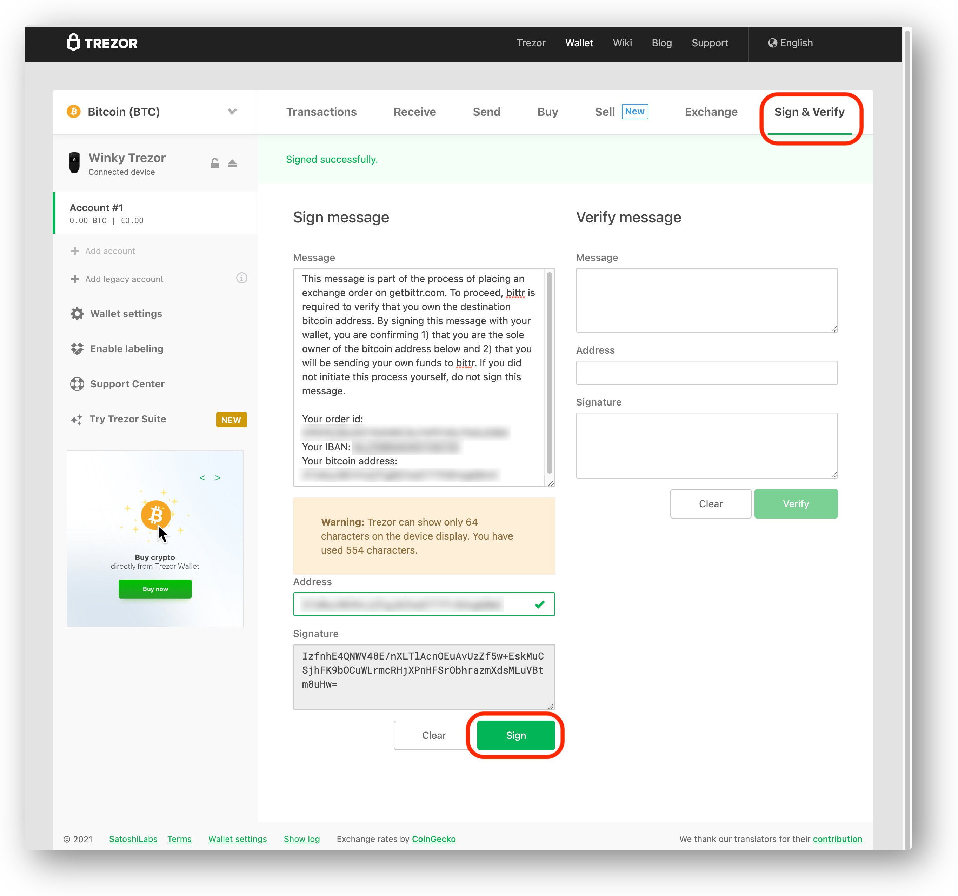The width and height of the screenshot is (958, 896).
Task: Click the generated Signature text box
Action: point(424,677)
